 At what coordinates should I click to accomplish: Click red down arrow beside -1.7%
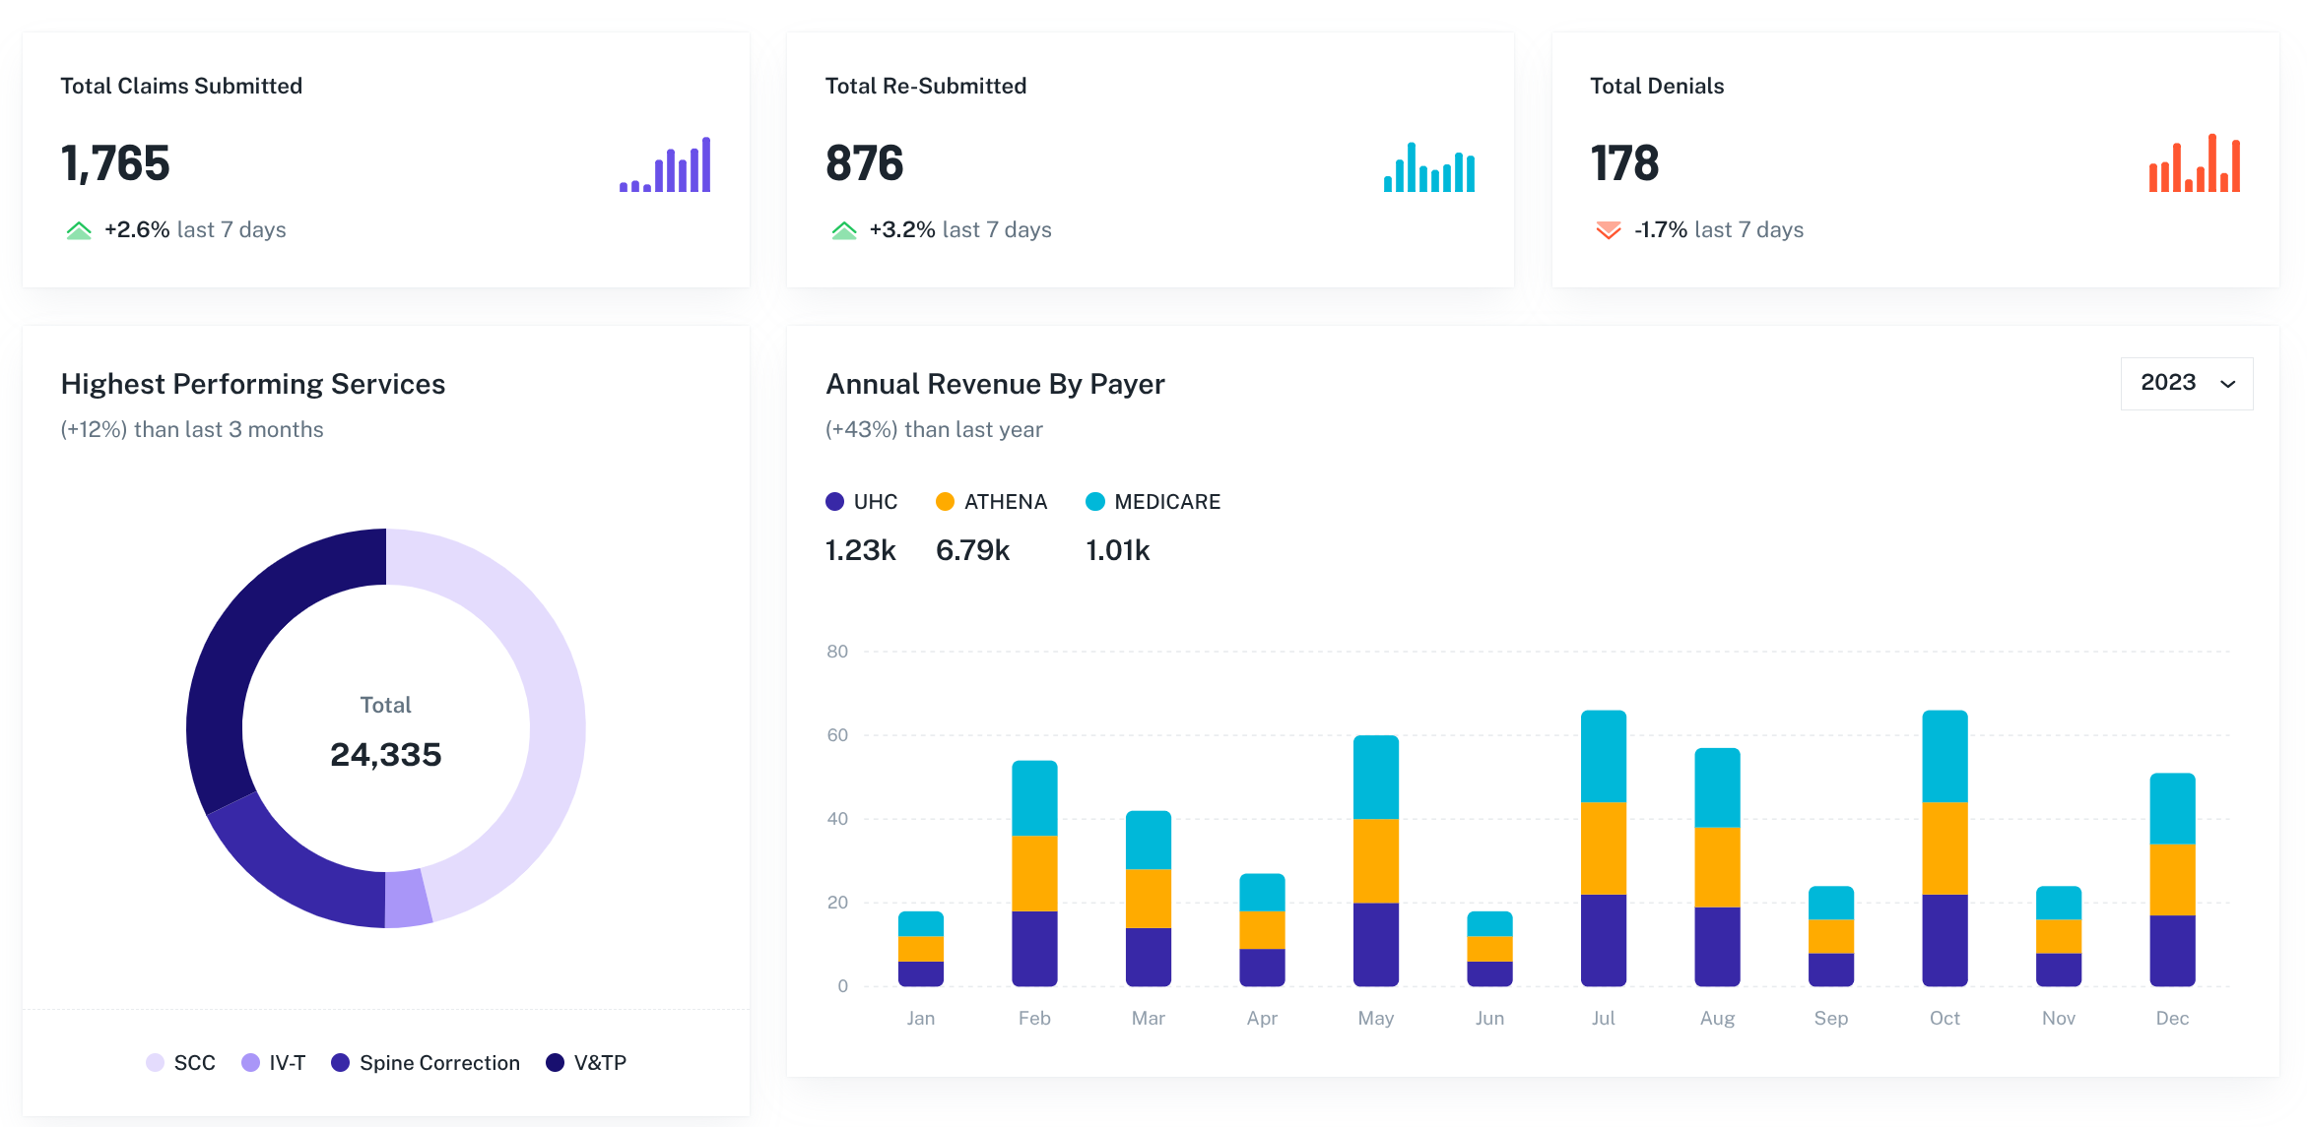coord(1608,230)
